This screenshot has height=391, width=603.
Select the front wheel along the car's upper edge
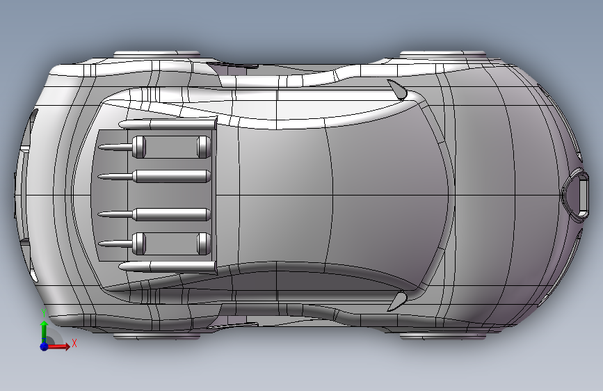pos(443,54)
